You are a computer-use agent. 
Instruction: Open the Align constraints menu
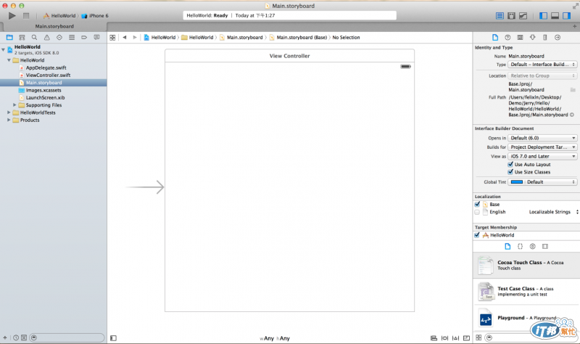click(x=434, y=338)
